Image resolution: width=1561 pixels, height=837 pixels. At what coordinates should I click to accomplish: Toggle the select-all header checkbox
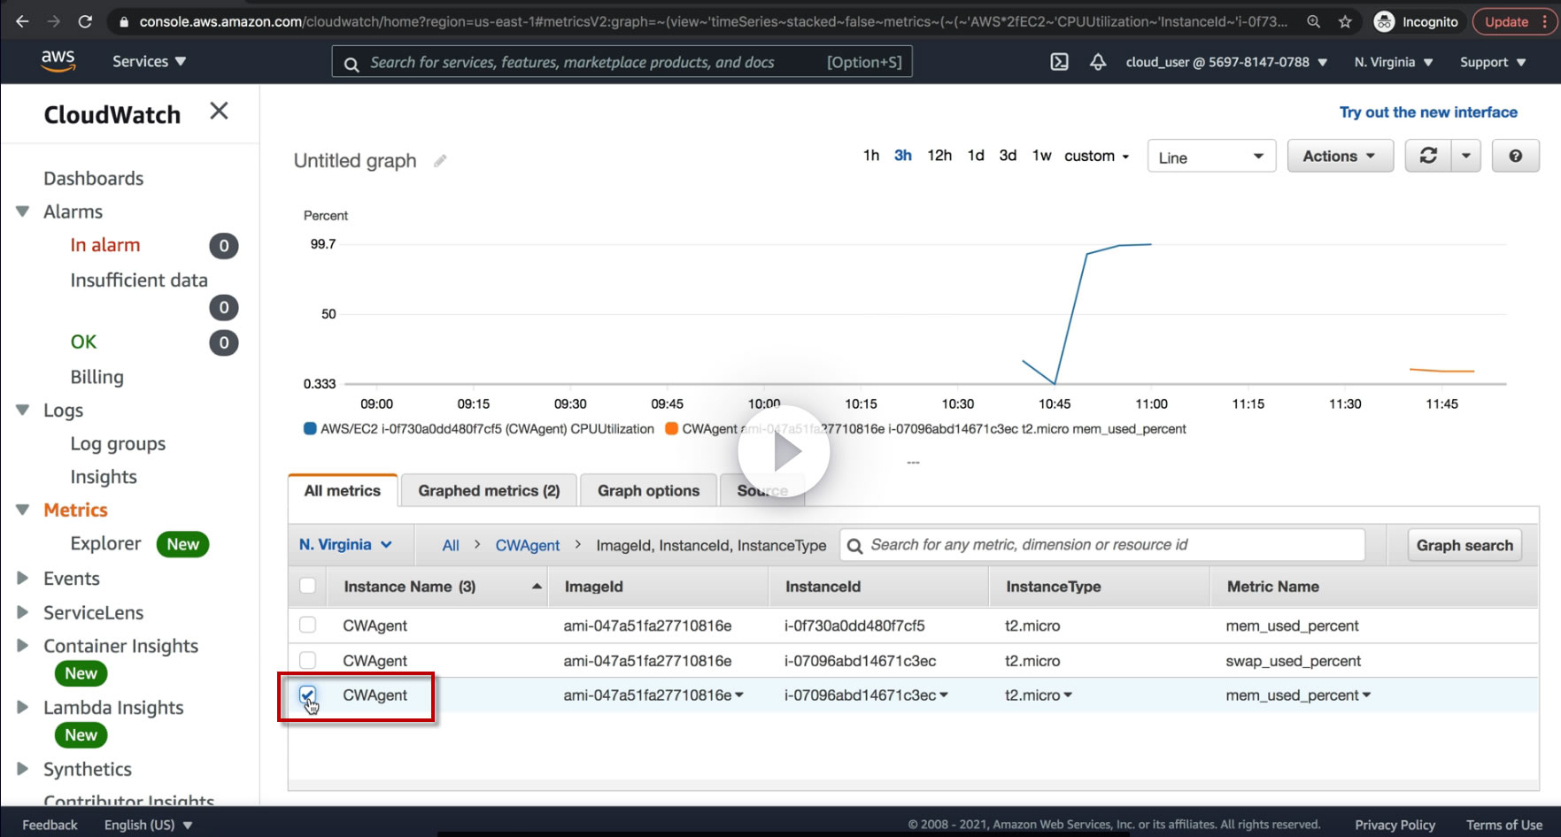[x=307, y=586]
